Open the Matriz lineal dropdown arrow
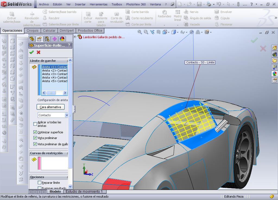 click(x=178, y=25)
